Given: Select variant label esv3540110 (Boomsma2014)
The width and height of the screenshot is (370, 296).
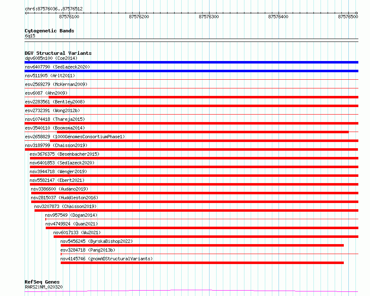Looking at the screenshot, I should [55, 128].
